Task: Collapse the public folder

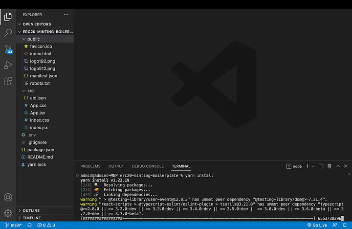Action: click(x=33, y=39)
